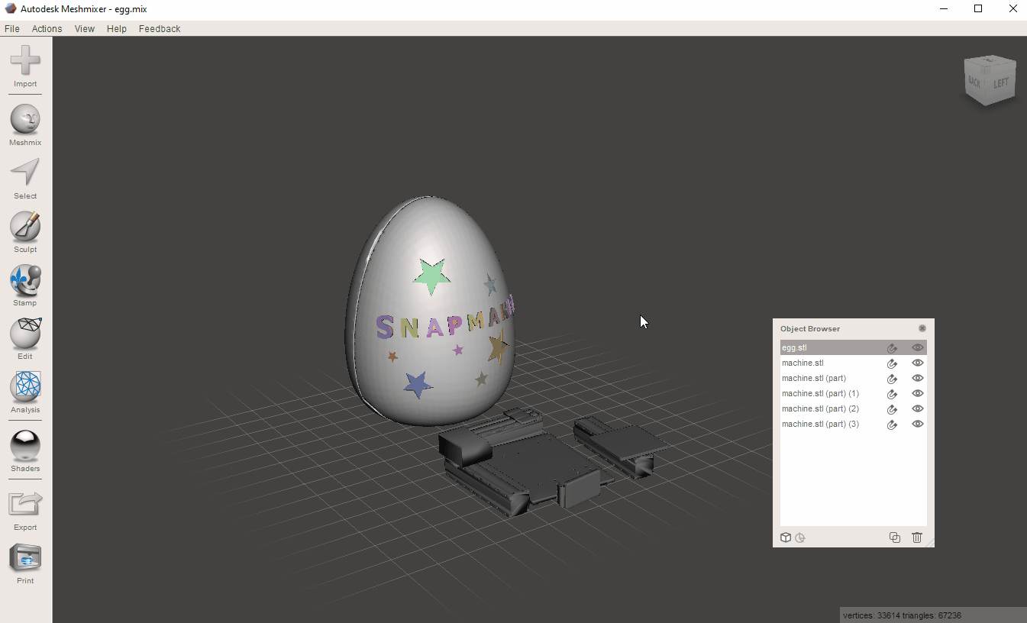This screenshot has width=1027, height=623.
Task: Click the cube icon in Object Browser footer
Action: (x=785, y=537)
